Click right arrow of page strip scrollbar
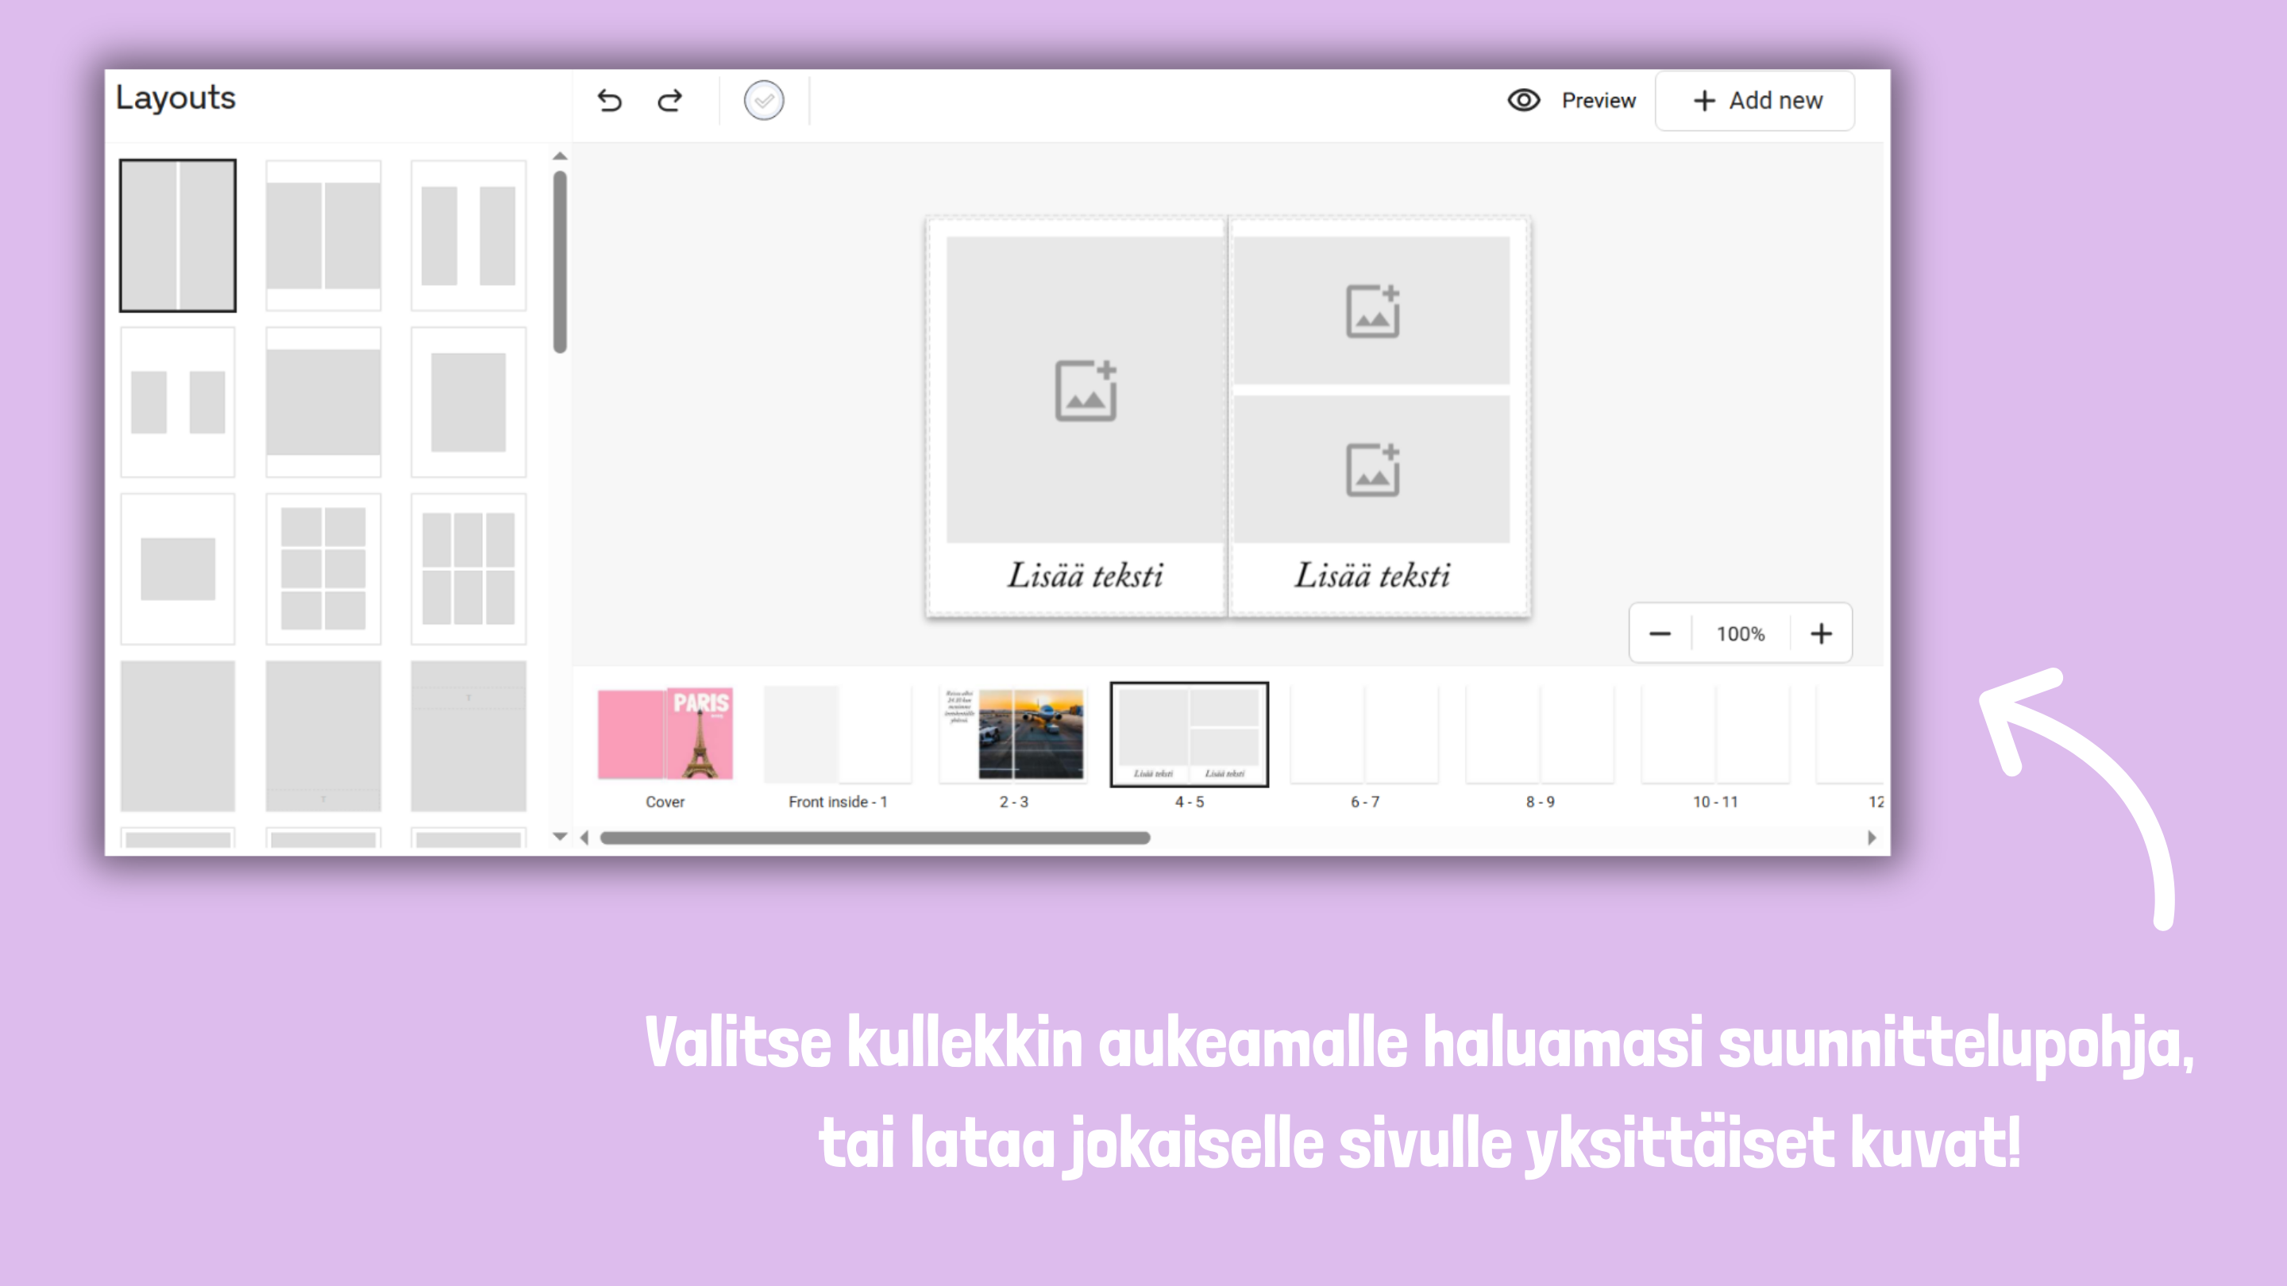Screen dimensions: 2287x1286 [x=1872, y=837]
